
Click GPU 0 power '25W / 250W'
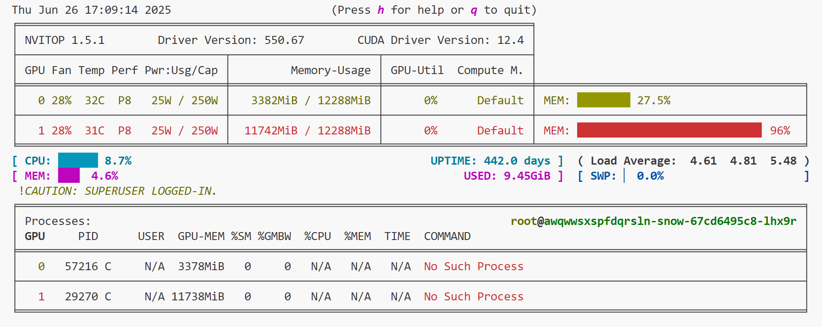pyautogui.click(x=185, y=100)
